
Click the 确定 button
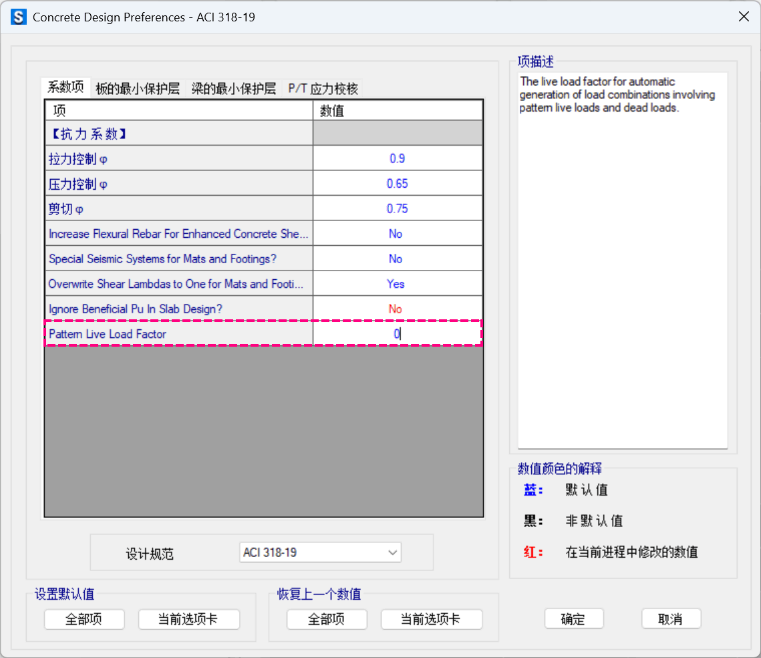[x=573, y=619]
